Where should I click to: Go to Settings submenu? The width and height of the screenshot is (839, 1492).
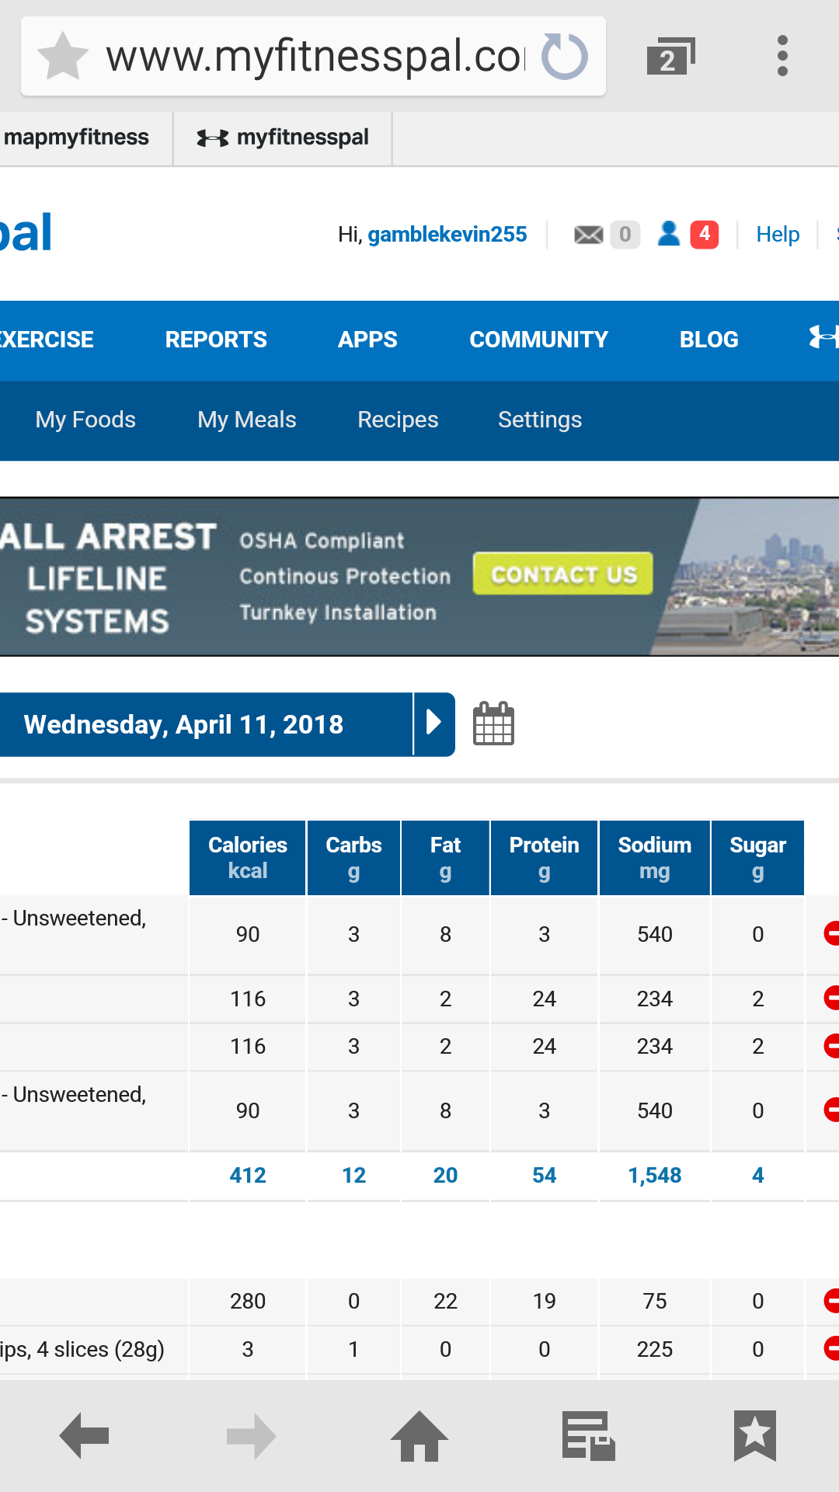(x=540, y=420)
